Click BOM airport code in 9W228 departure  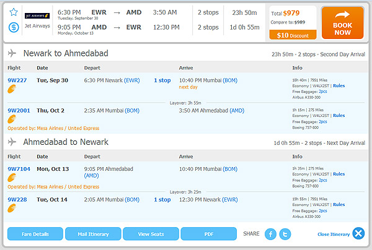point(132,200)
